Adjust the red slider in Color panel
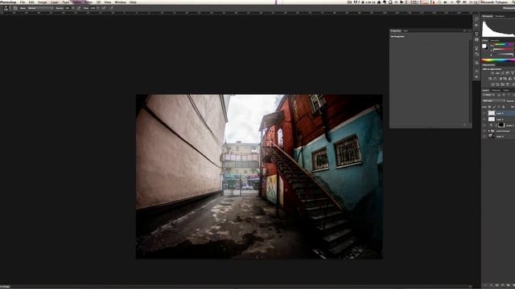The height and width of the screenshot is (289, 515). [x=502, y=49]
